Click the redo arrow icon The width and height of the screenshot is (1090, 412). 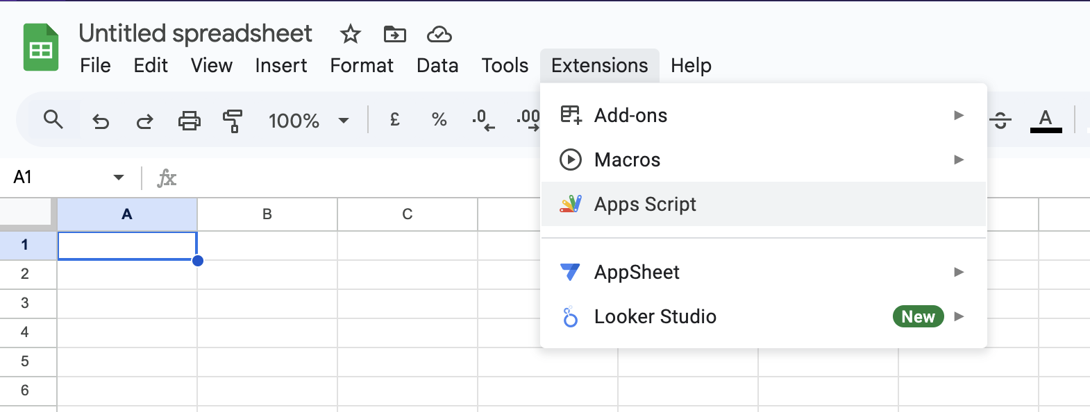[144, 121]
